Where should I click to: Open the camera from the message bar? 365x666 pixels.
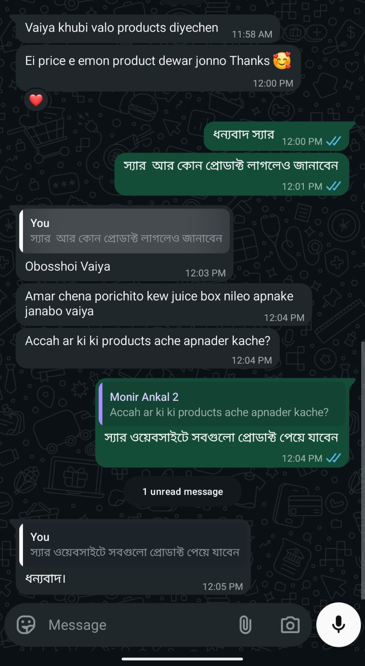pyautogui.click(x=290, y=624)
